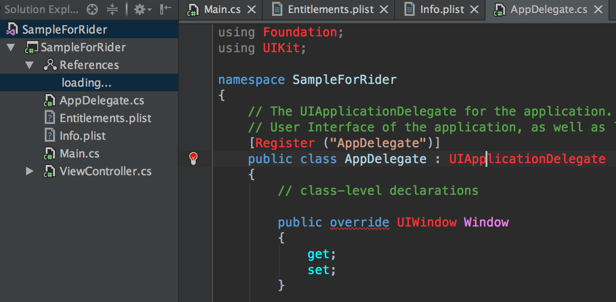The height and width of the screenshot is (302, 616).
Task: Click the class-level declarations comment
Action: [x=378, y=191]
